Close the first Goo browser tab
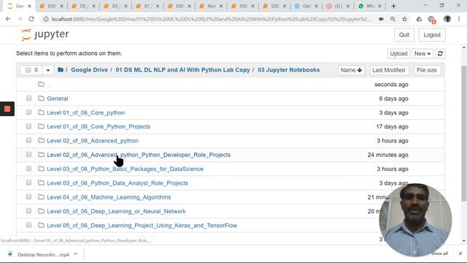This screenshot has height=263, width=467. pos(29,6)
